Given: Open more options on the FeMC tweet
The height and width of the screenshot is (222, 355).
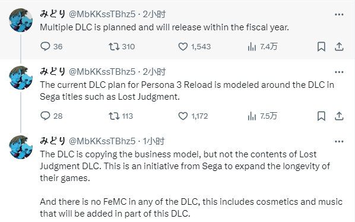Looking at the screenshot, I should 339,141.
